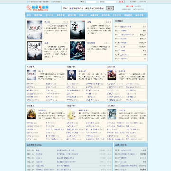Open the top-left featured book cover with red calligraphy
This screenshot has width=171, height=171.
(x=35, y=30)
